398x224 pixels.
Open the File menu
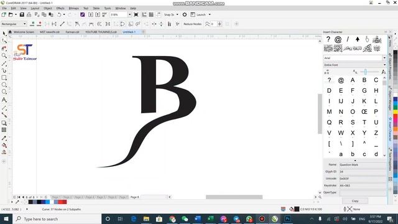pos(4,8)
